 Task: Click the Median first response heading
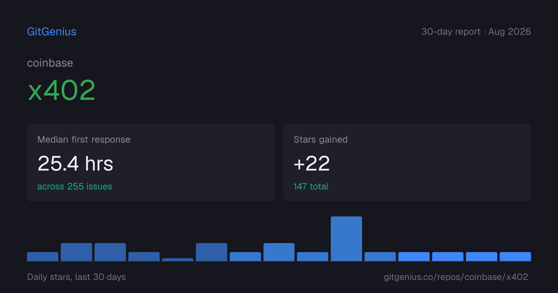(x=84, y=140)
